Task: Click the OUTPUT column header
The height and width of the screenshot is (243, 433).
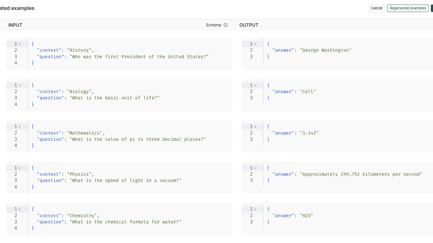Action: coord(249,25)
